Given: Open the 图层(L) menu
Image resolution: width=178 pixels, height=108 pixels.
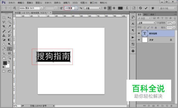Looking at the screenshot, I should tap(39, 3).
